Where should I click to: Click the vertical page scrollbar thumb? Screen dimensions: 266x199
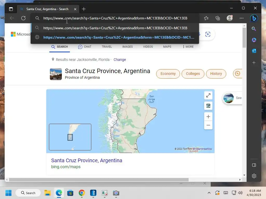tap(244, 38)
